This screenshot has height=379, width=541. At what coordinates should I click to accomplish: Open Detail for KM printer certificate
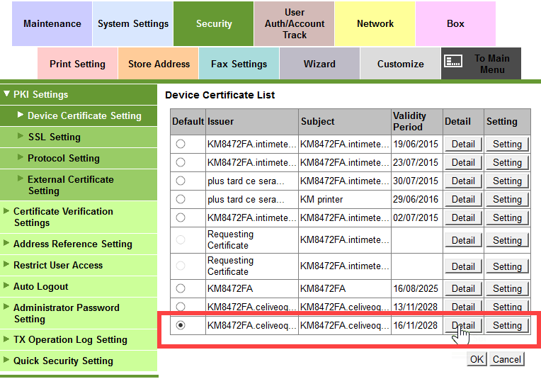(463, 199)
